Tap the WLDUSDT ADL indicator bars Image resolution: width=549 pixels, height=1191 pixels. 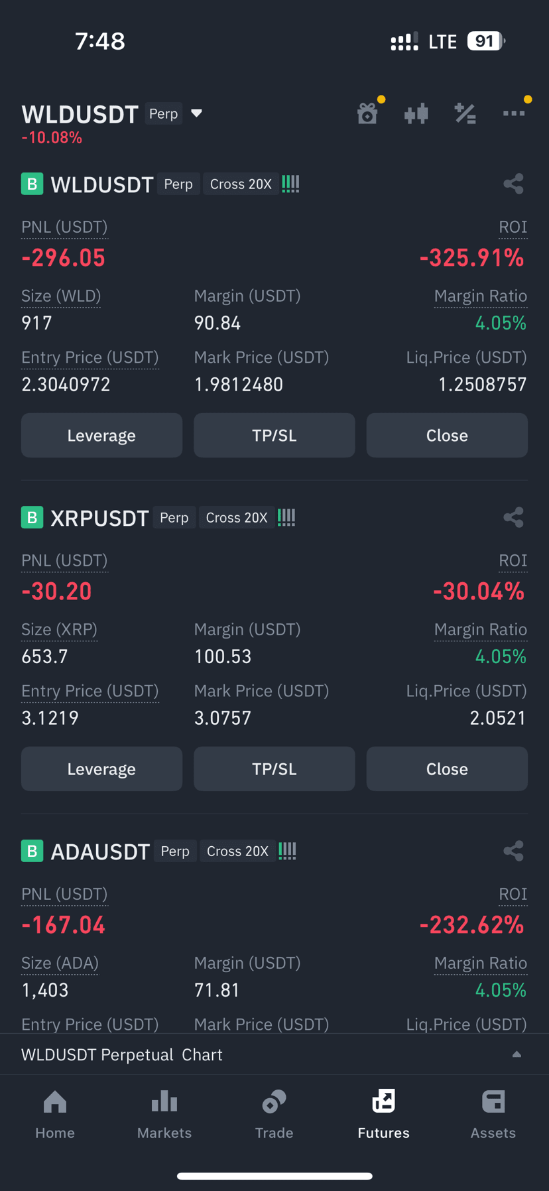[x=290, y=184]
